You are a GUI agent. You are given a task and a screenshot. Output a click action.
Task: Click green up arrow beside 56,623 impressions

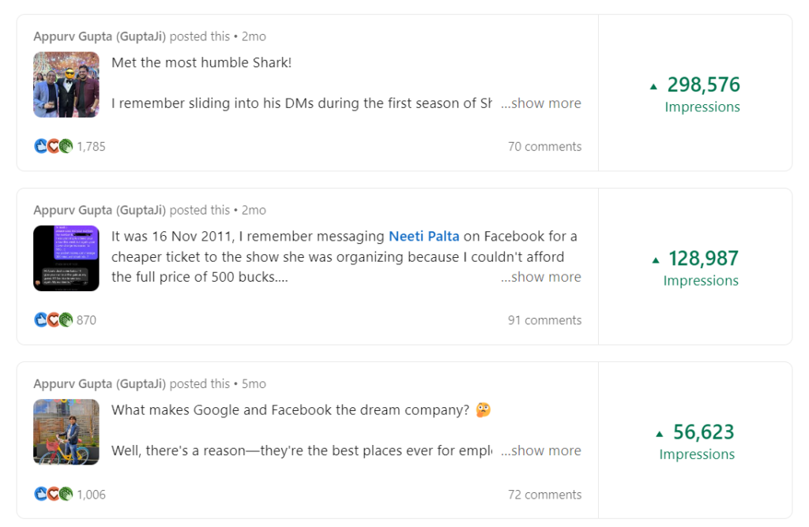(x=660, y=434)
